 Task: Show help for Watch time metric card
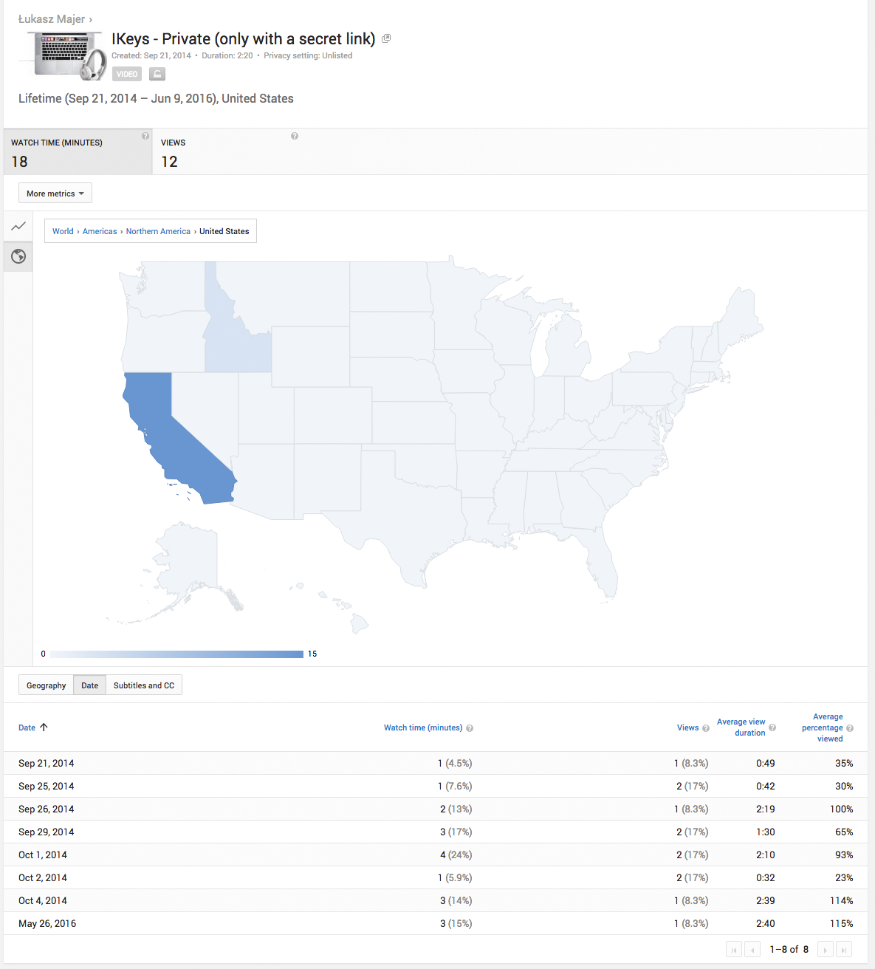click(x=145, y=136)
